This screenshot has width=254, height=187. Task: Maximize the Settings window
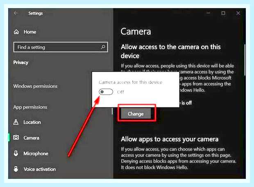223,13
